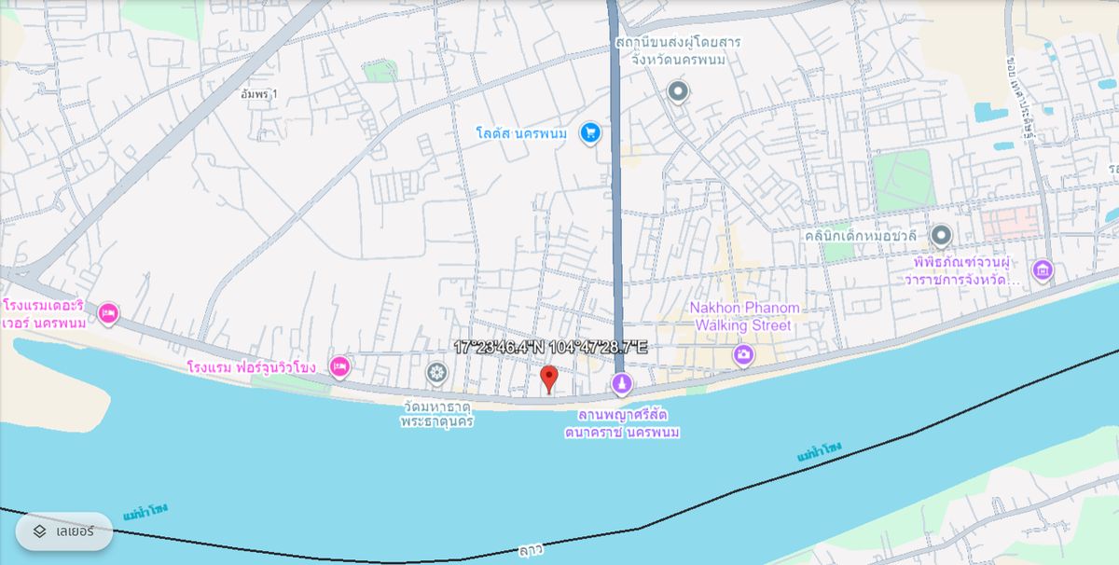Click the Laos country label

click(x=530, y=551)
